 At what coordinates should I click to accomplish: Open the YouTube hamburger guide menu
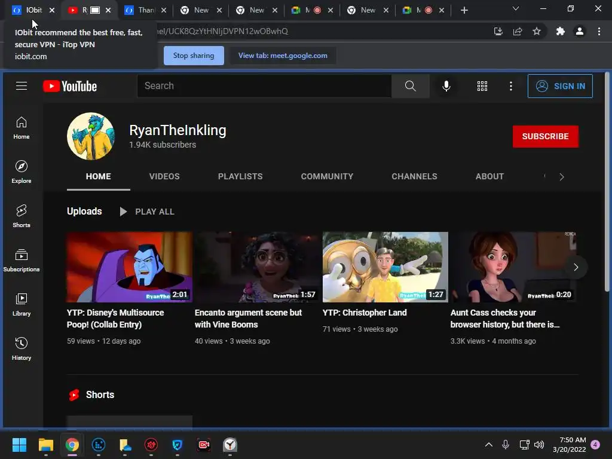click(x=22, y=86)
